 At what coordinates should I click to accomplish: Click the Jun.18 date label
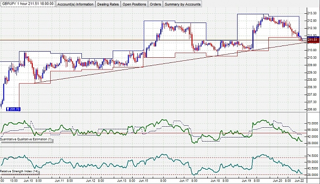tap(215, 181)
